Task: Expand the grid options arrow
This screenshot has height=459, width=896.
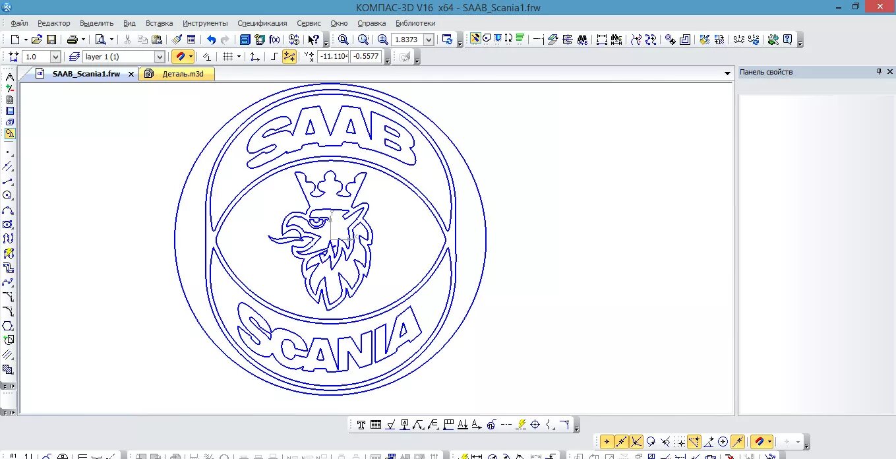Action: [x=239, y=57]
